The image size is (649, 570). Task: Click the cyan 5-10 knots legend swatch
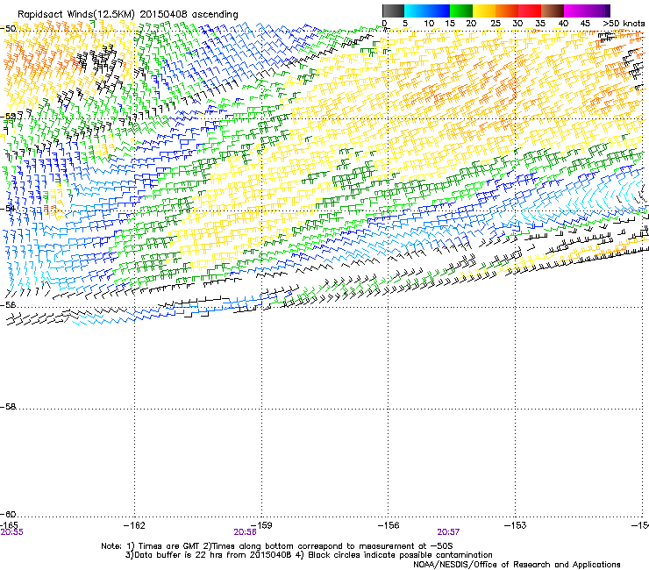(x=416, y=11)
